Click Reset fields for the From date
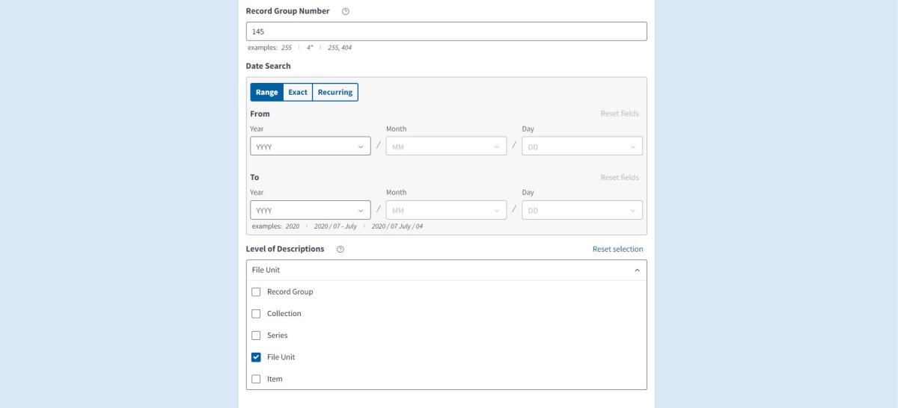Image resolution: width=898 pixels, height=408 pixels. (x=619, y=114)
